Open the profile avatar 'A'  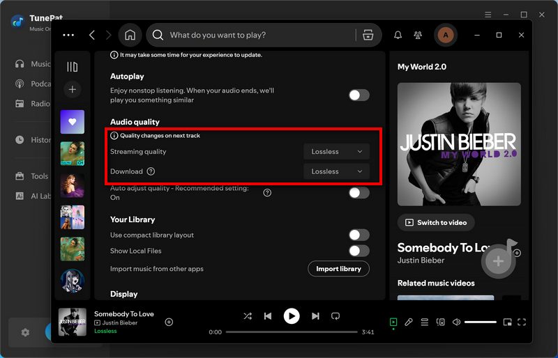pos(446,35)
